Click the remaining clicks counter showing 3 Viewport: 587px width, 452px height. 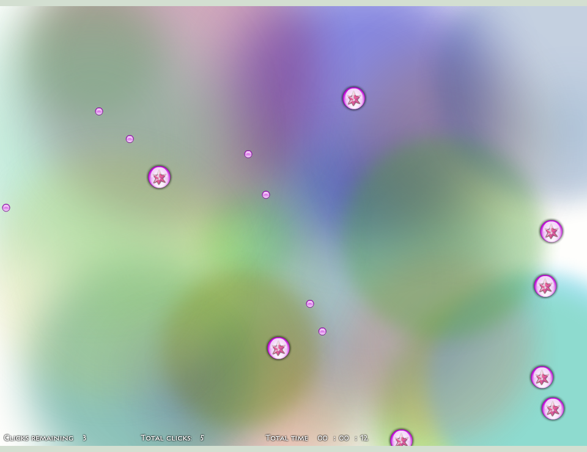coord(84,438)
